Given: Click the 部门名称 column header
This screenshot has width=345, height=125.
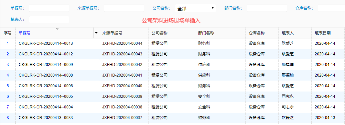Looking at the screenshot, I should coord(206,33).
